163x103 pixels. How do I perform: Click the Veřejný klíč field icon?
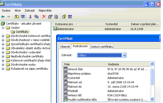pos(65,95)
